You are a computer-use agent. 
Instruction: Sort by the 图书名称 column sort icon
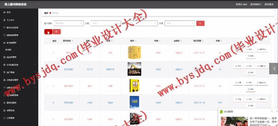pyautogui.click(x=72, y=41)
